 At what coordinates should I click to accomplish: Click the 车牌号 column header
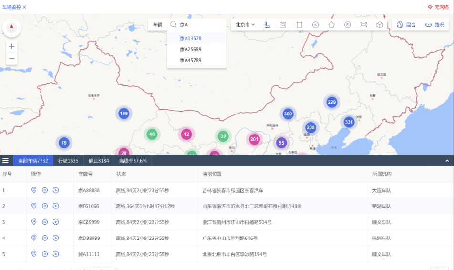[x=85, y=174]
